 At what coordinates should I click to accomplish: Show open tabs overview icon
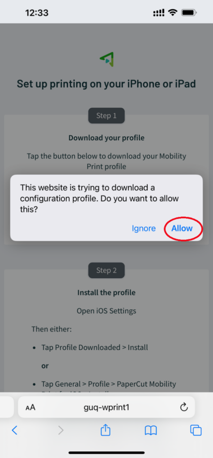click(x=196, y=430)
